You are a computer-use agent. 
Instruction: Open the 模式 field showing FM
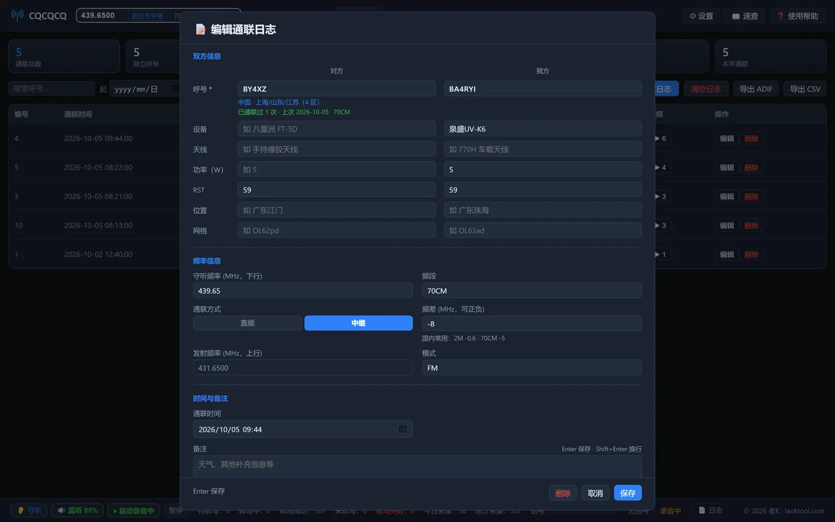[x=532, y=368]
